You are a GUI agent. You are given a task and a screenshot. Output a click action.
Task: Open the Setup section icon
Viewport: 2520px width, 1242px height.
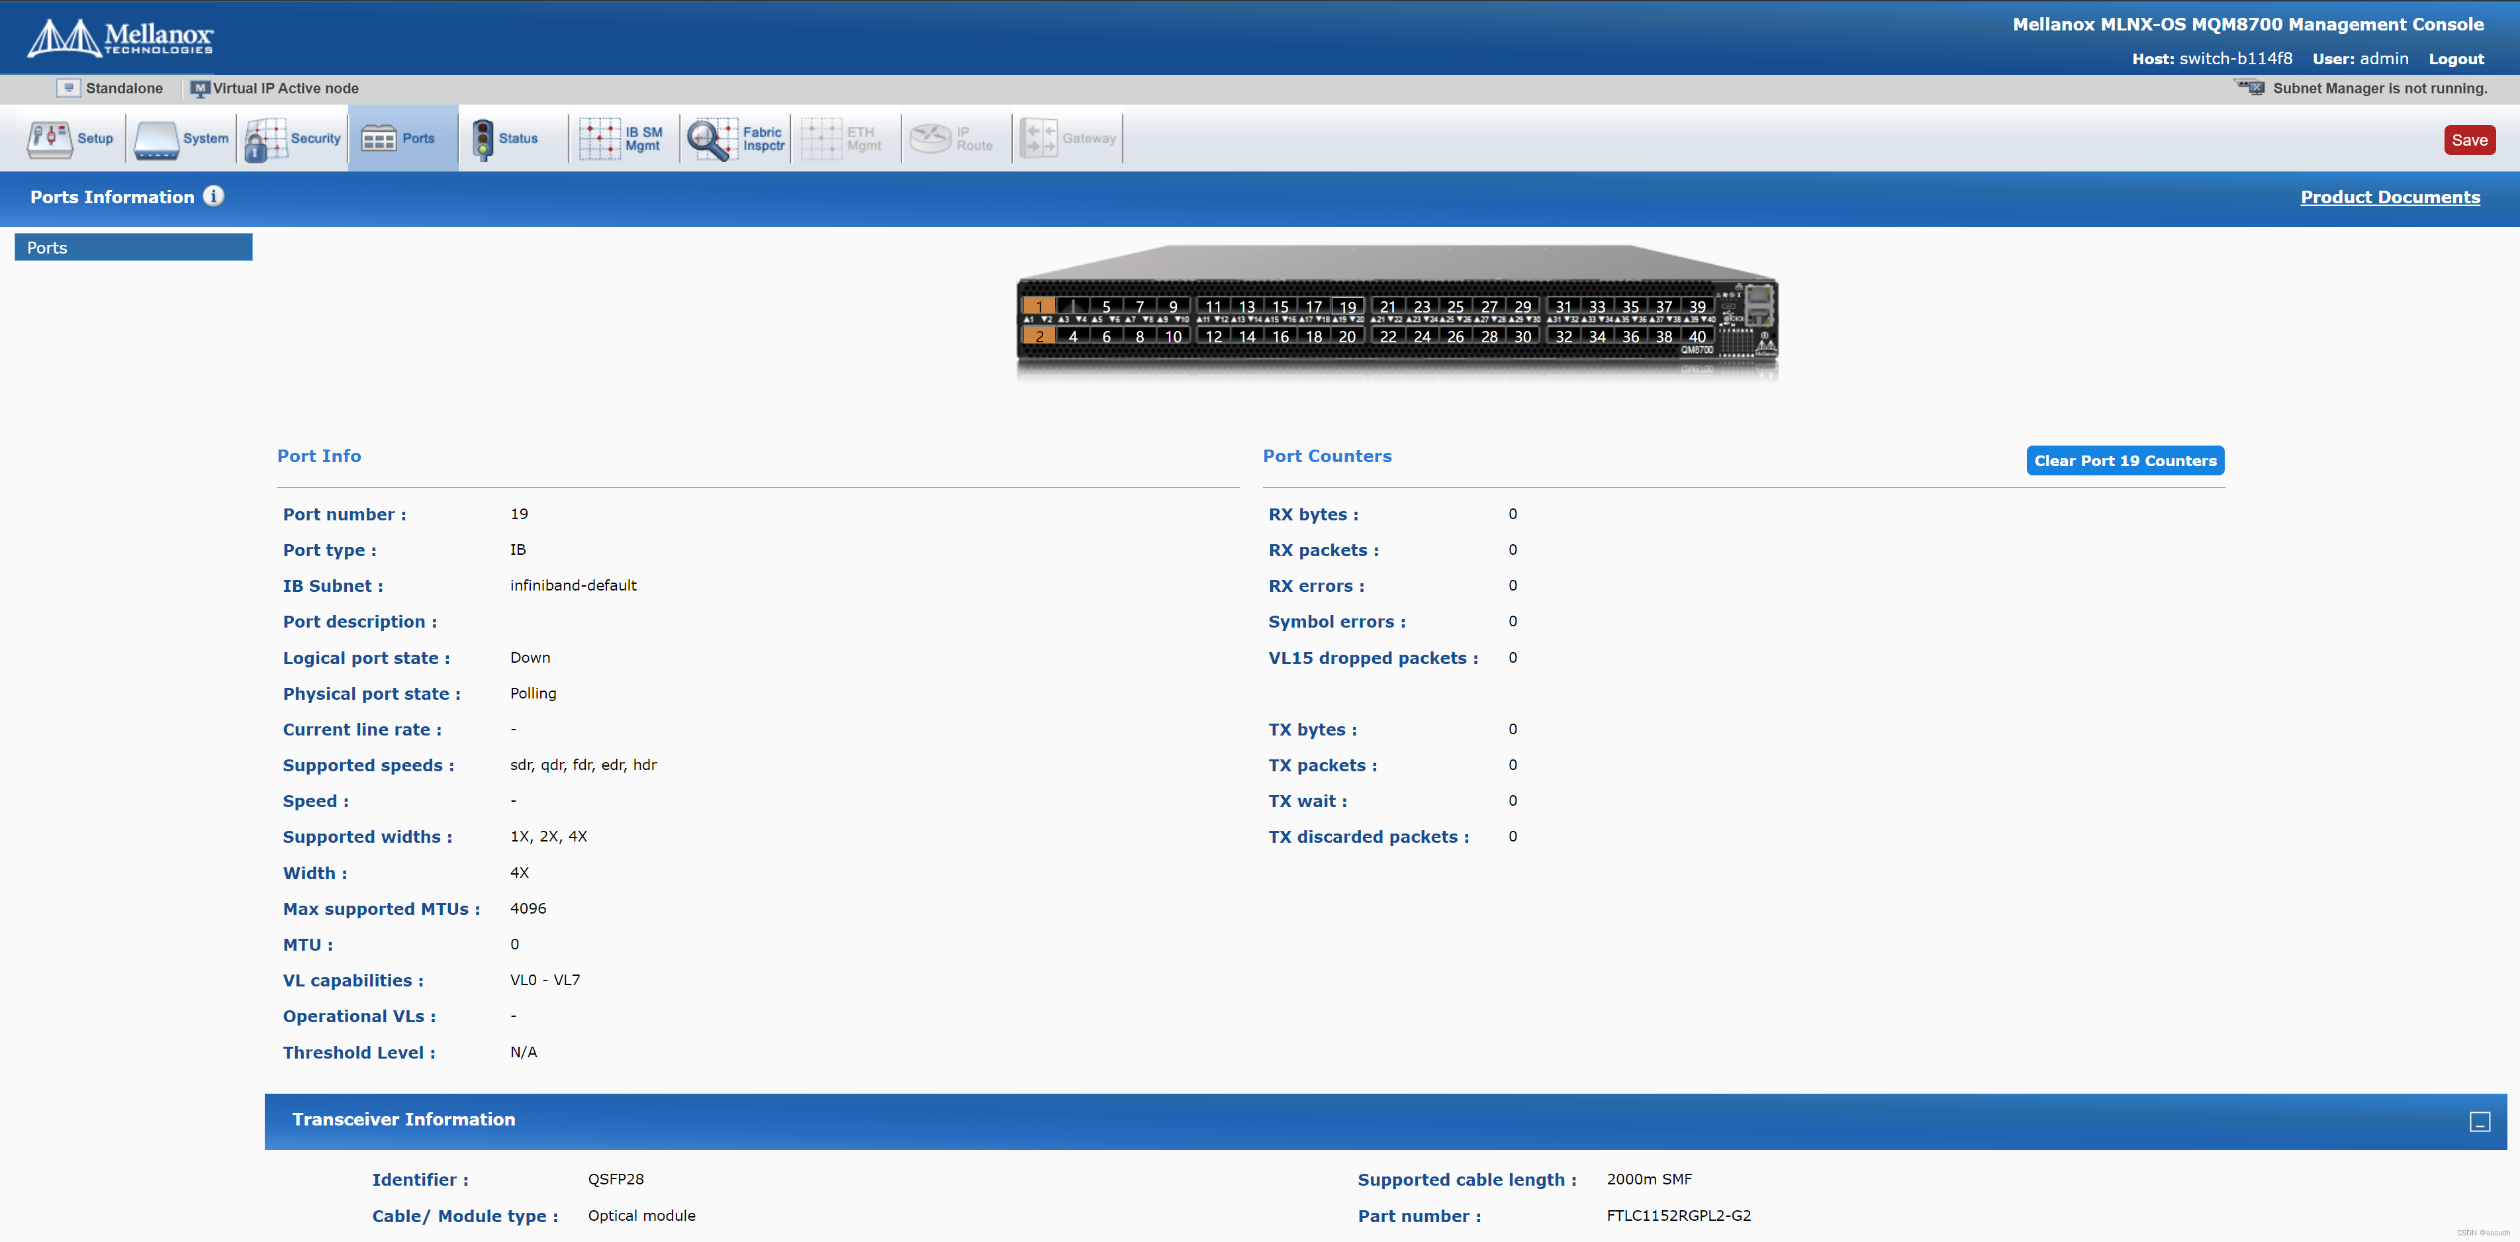49,139
